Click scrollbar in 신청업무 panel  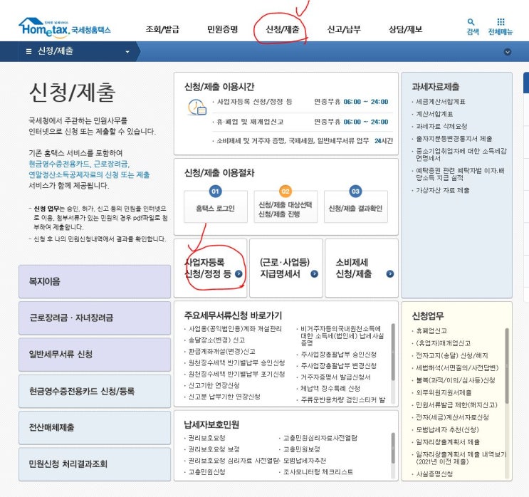point(507,366)
